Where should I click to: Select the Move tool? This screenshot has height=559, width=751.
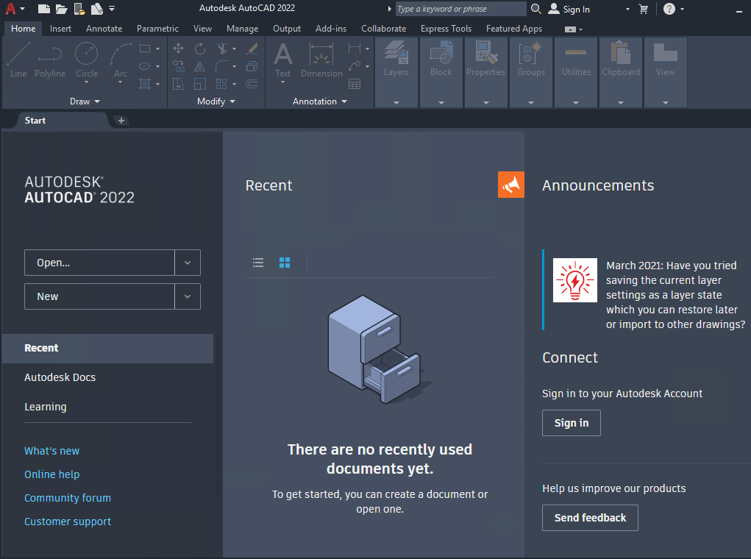click(x=178, y=49)
